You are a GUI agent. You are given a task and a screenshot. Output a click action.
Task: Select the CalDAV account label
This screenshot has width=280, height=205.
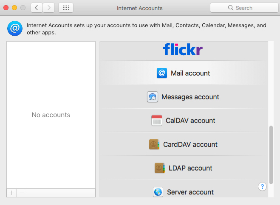pos(190,121)
